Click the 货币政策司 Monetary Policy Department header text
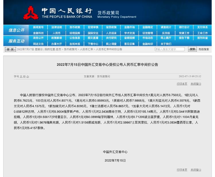 117,15
